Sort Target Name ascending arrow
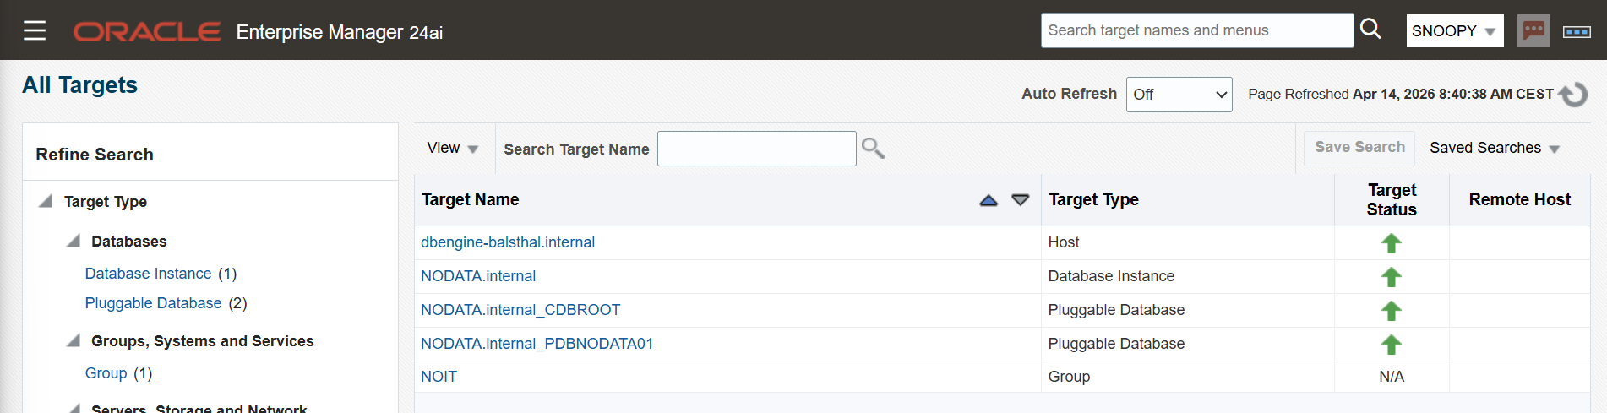 (989, 200)
